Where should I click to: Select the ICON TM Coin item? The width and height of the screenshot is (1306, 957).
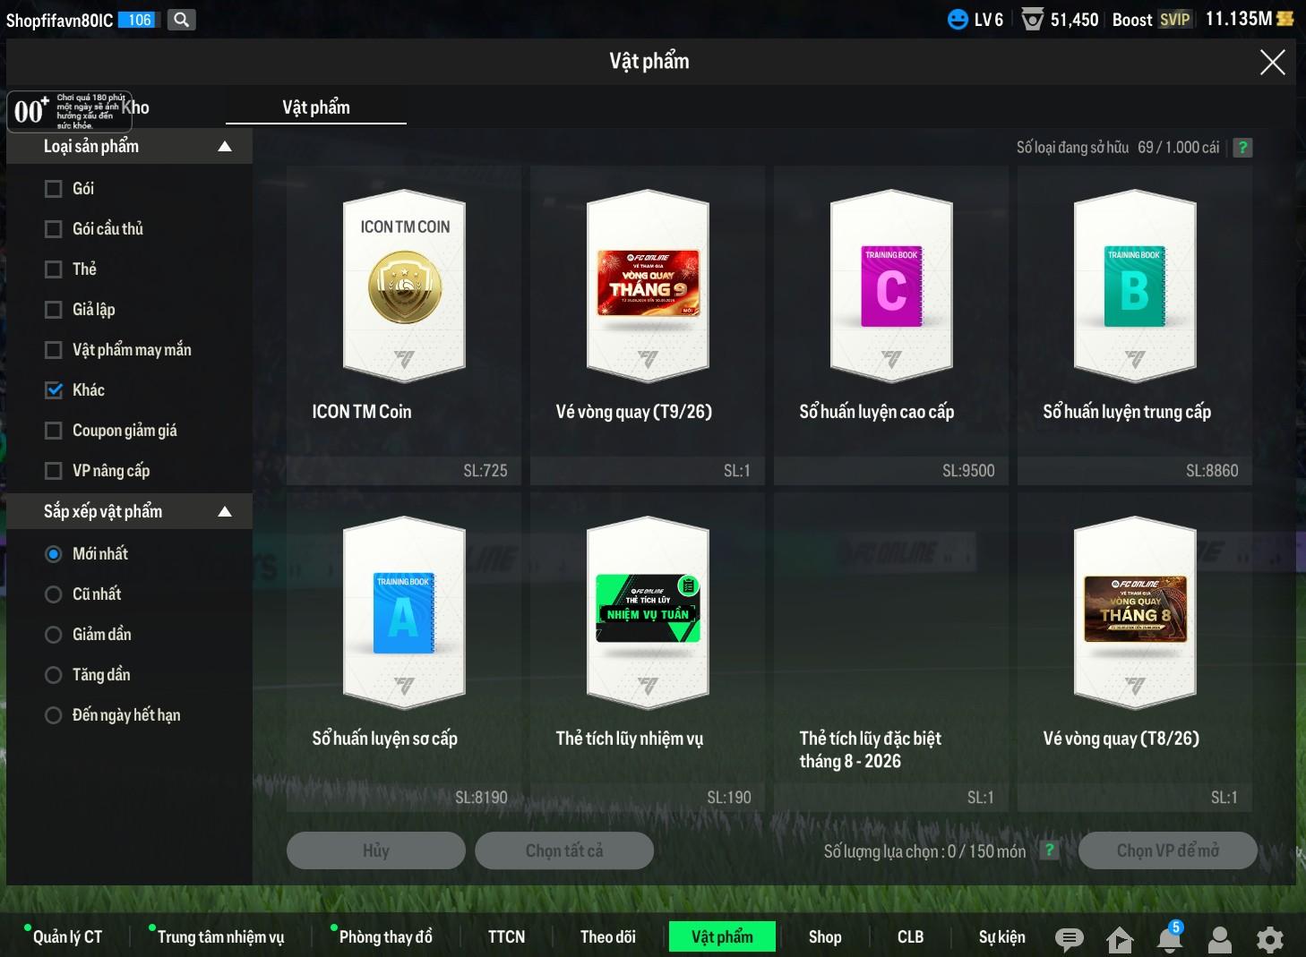click(404, 325)
